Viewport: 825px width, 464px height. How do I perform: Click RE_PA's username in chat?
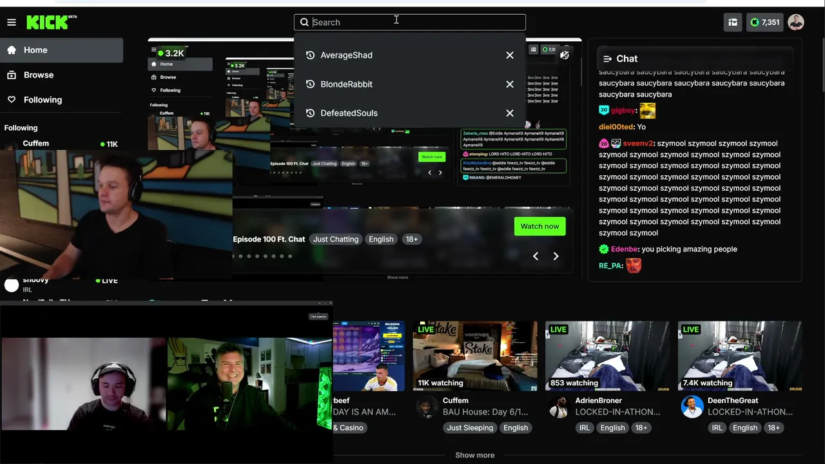click(610, 266)
